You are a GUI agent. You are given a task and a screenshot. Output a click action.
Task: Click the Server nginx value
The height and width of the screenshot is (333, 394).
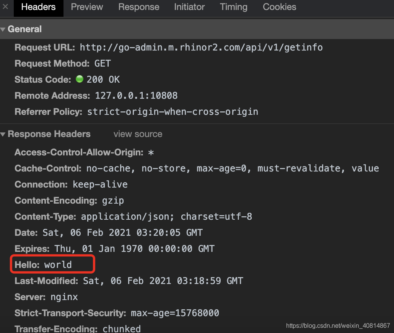click(64, 297)
